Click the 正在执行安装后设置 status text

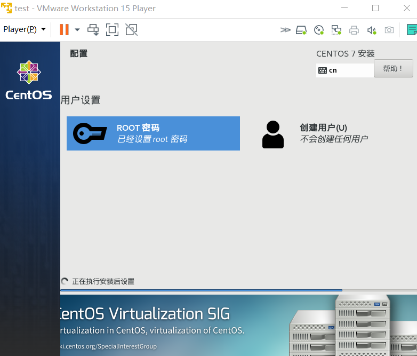[103, 281]
